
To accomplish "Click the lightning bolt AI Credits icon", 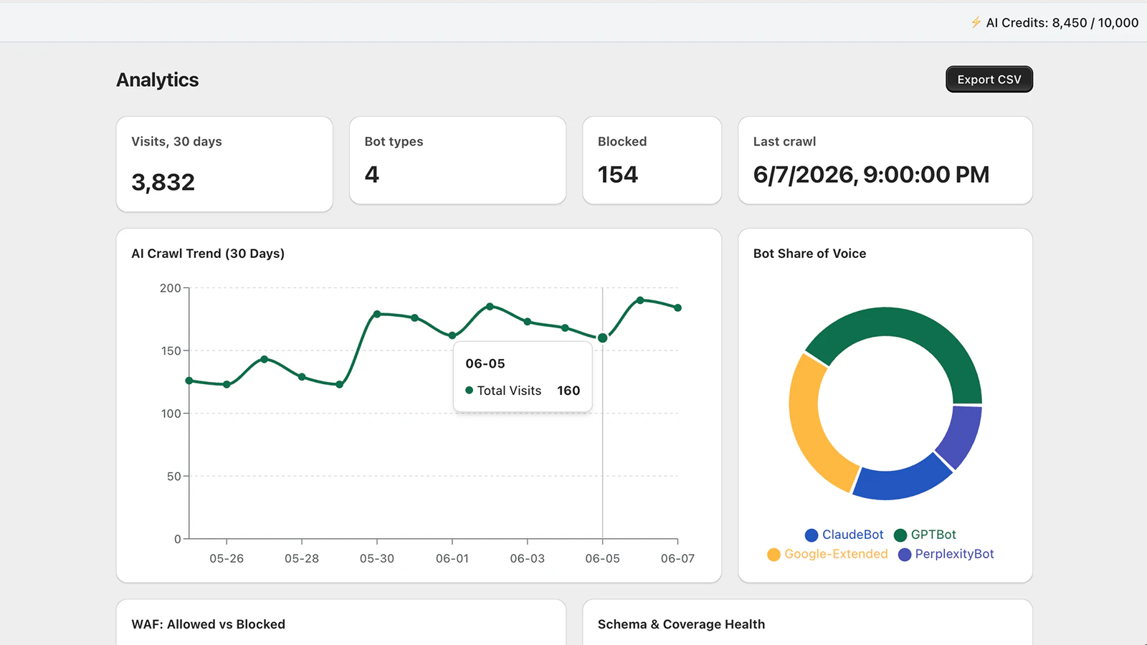I will 976,23.
